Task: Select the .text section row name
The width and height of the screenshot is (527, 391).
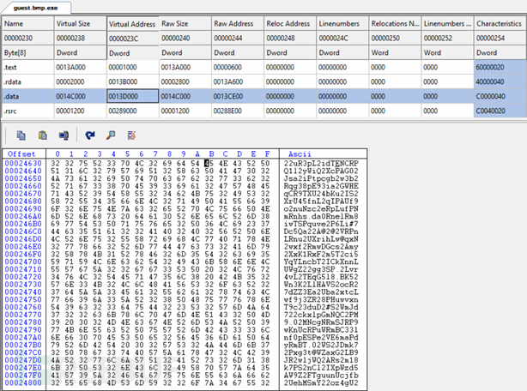Action: point(26,67)
